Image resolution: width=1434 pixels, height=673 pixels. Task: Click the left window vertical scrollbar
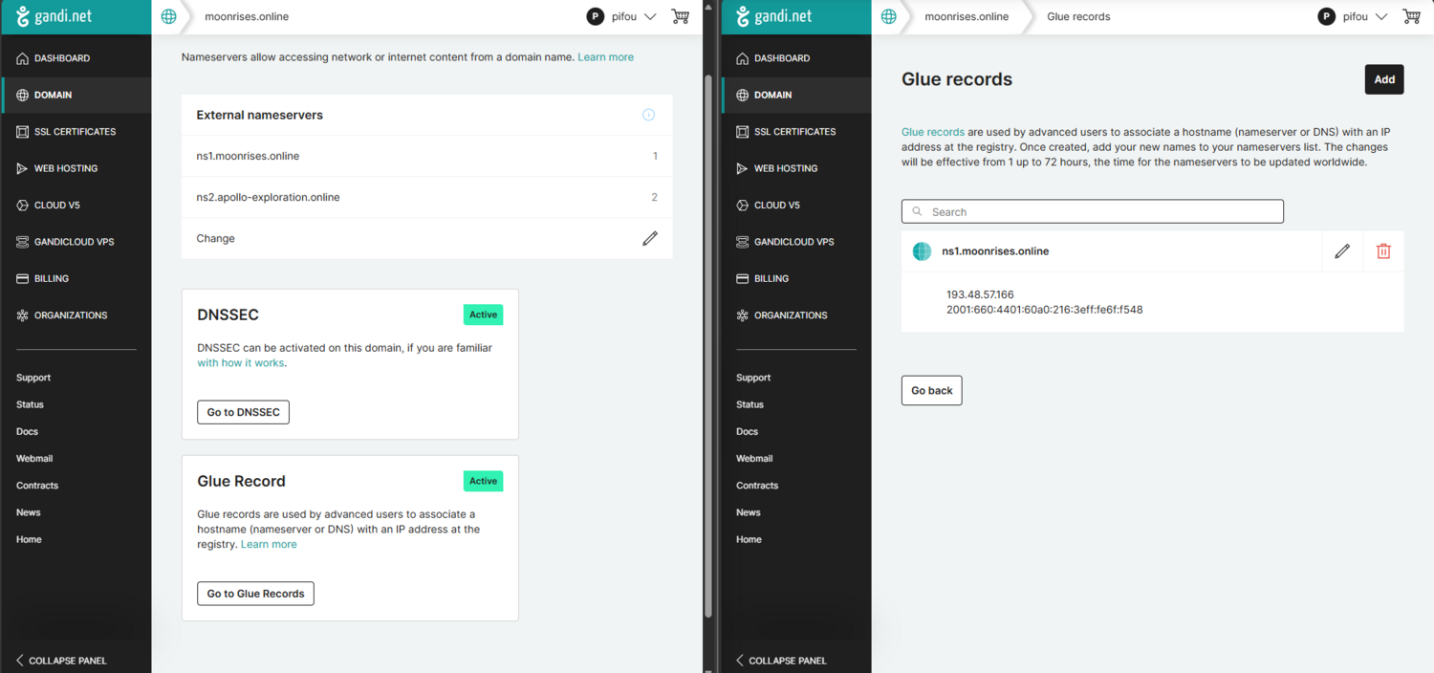pyautogui.click(x=708, y=344)
